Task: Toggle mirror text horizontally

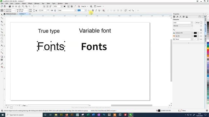Action: coord(52,10)
